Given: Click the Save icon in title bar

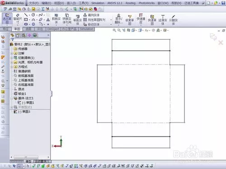Looking at the screenshot, I should coord(223,3).
